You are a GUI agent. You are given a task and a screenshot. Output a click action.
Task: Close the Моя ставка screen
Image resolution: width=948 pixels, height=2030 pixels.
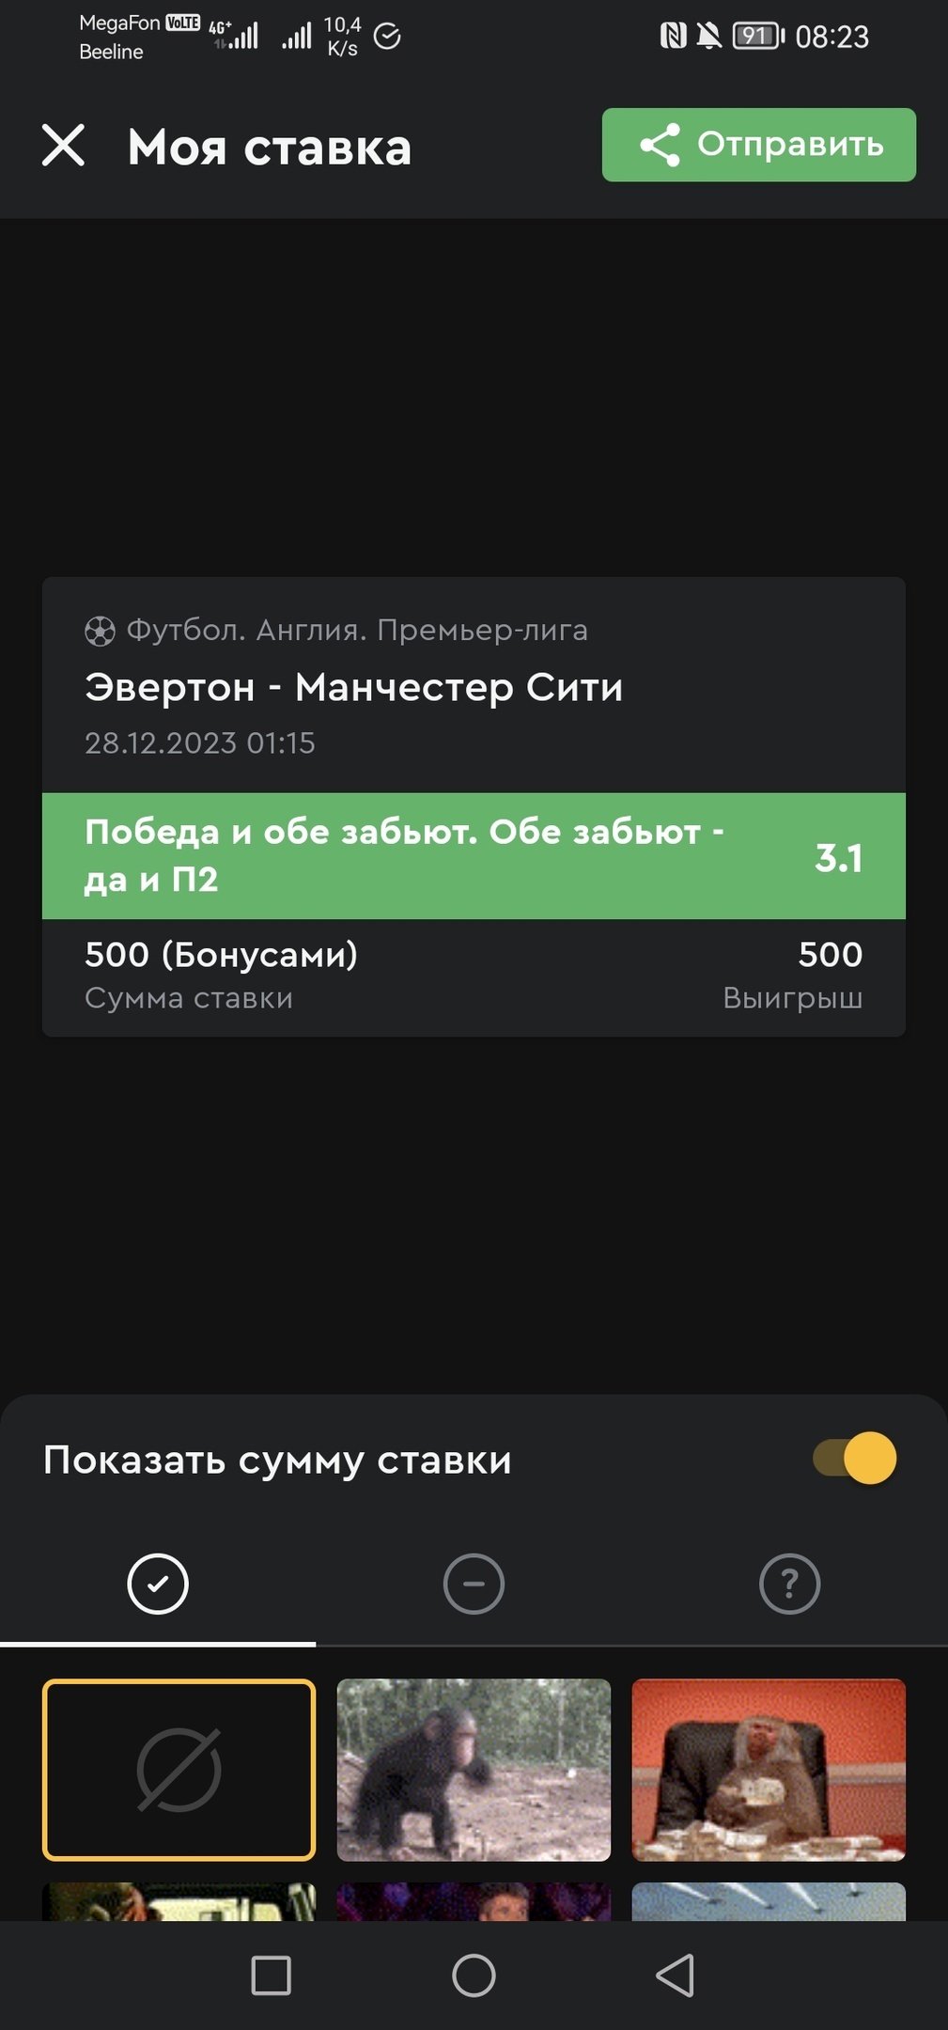pos(63,146)
